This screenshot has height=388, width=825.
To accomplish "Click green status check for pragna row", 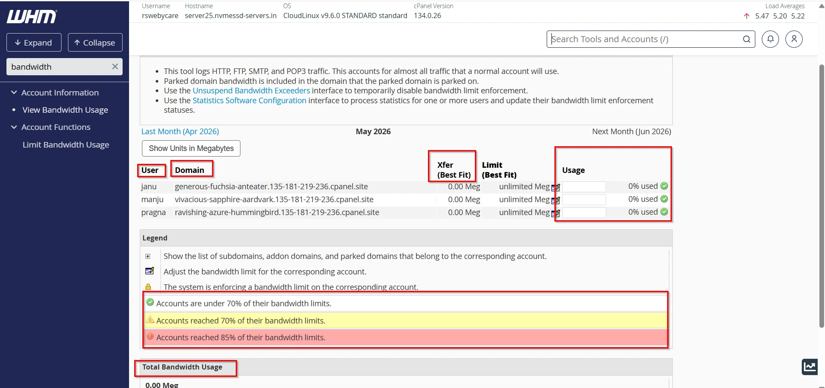I will coord(664,212).
